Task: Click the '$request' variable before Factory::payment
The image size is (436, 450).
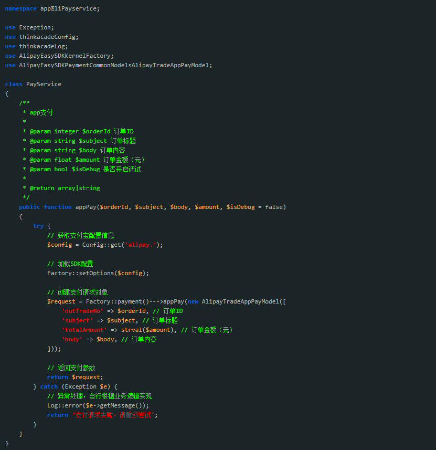Action: click(61, 301)
